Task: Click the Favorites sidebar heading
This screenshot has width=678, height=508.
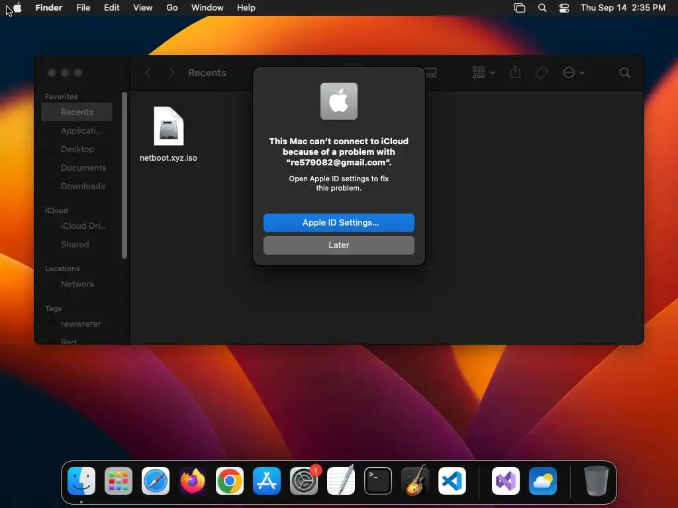Action: tap(62, 97)
